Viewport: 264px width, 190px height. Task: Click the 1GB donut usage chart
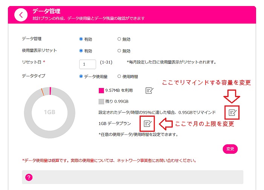tap(50, 113)
